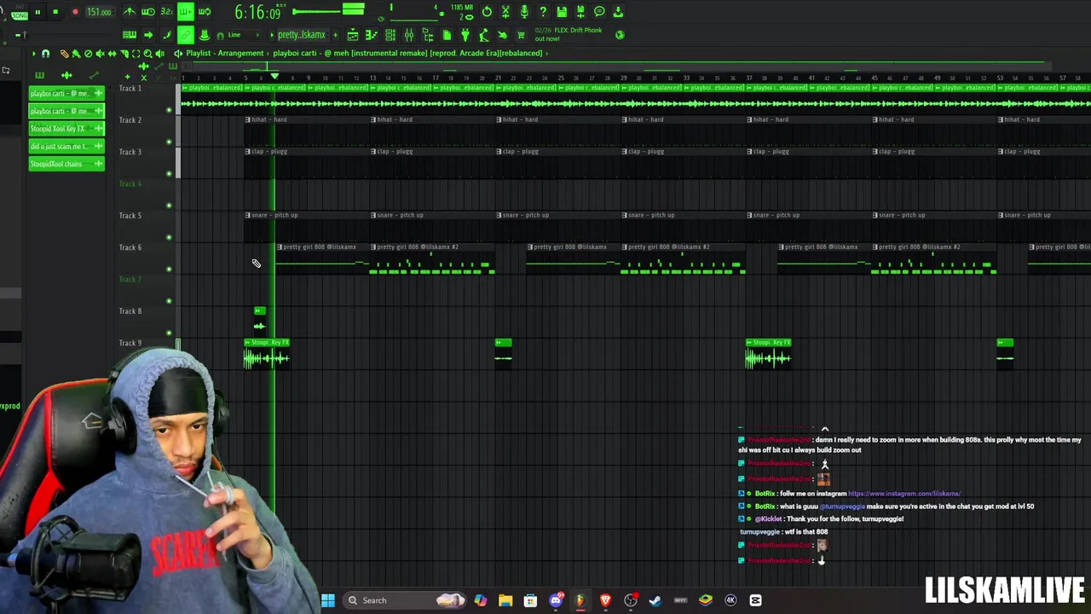Open the pretty..lskamx pattern selector
The height and width of the screenshot is (614, 1091).
301,35
